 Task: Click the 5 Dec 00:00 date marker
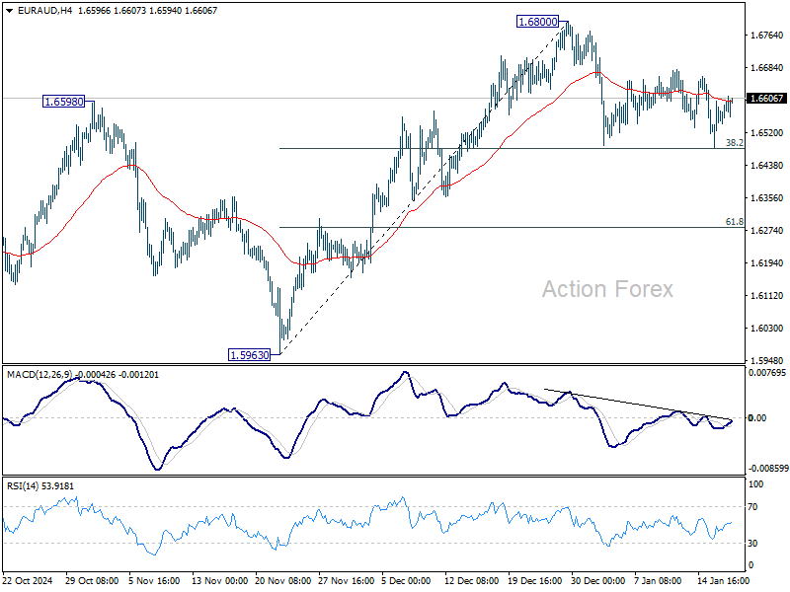(x=406, y=580)
